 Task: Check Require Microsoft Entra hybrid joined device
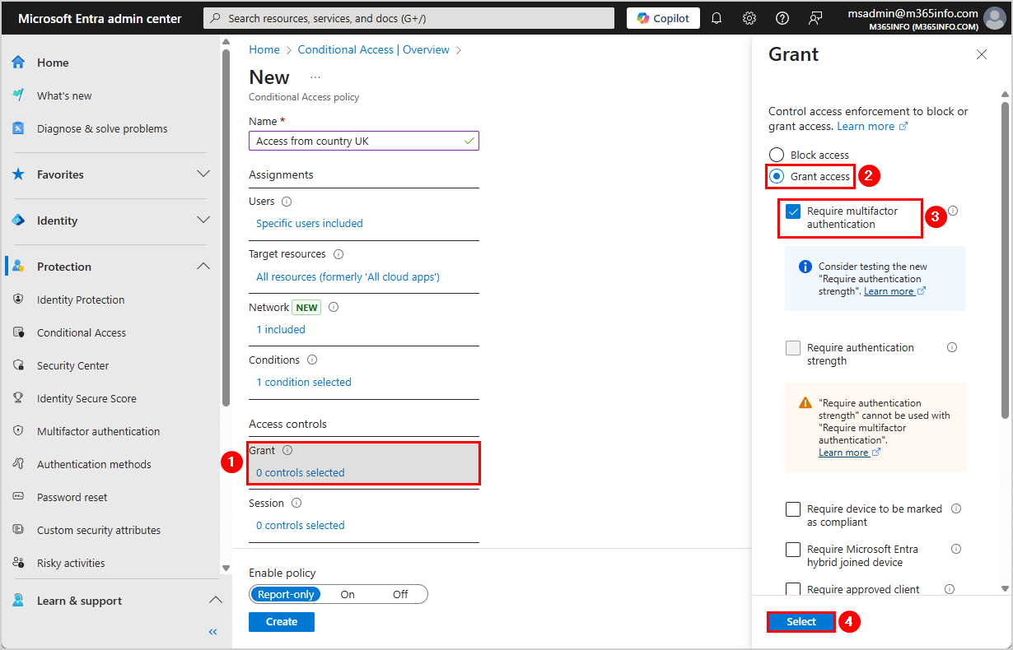point(793,550)
